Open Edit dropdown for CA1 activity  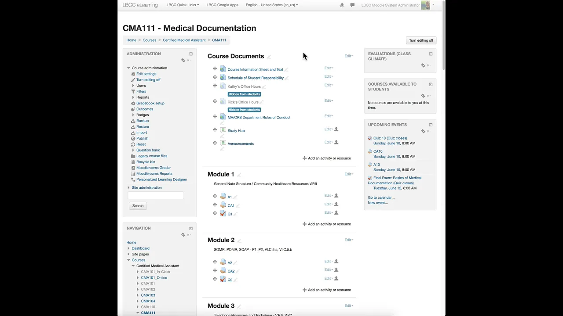[x=329, y=204]
